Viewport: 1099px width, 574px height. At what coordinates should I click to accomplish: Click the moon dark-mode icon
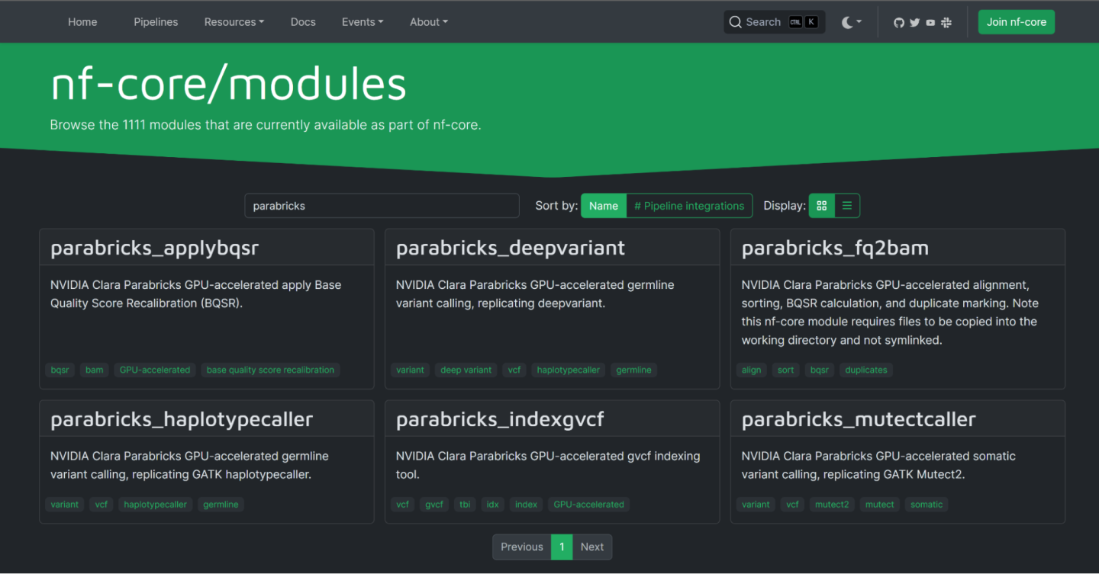point(849,22)
